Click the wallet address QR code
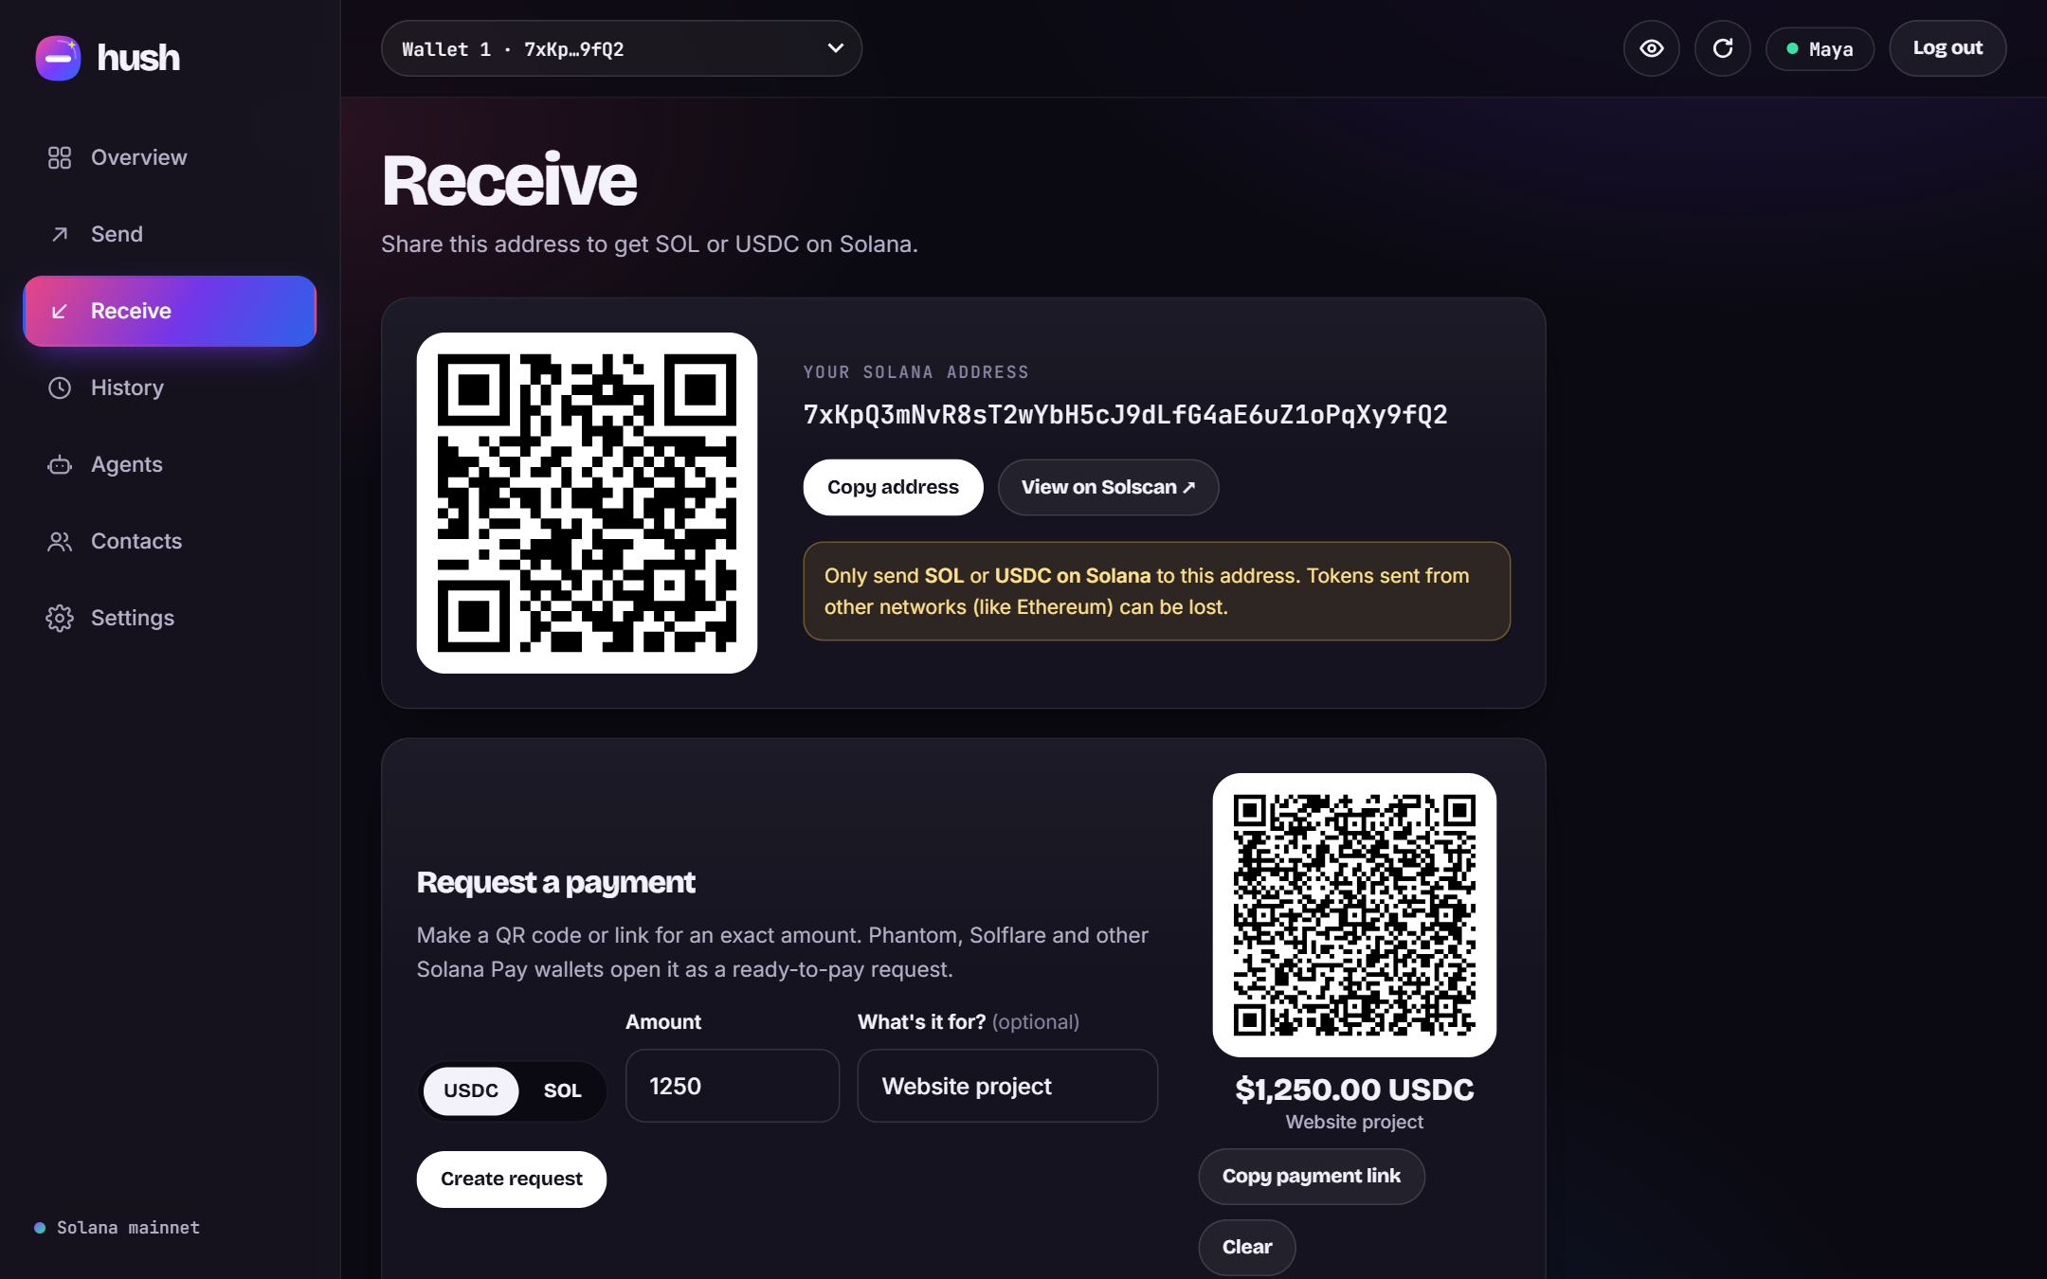2047x1279 pixels. coord(587,503)
